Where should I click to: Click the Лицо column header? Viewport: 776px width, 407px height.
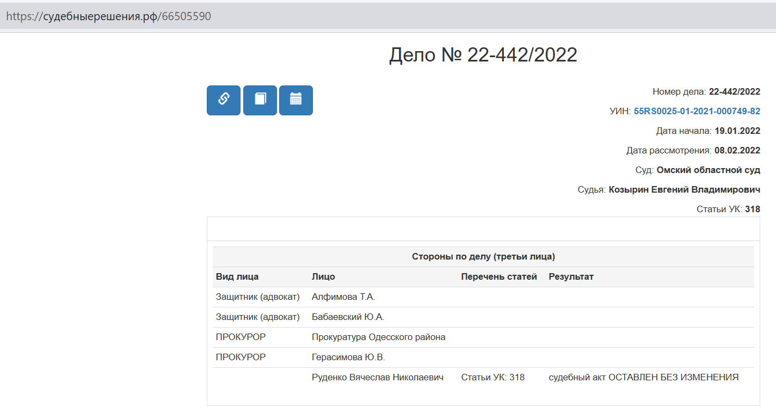pos(323,277)
